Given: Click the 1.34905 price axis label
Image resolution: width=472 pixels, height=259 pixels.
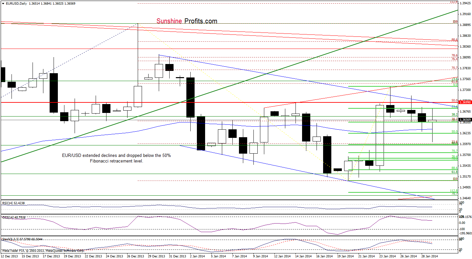Looking at the screenshot, I should click(x=465, y=187).
